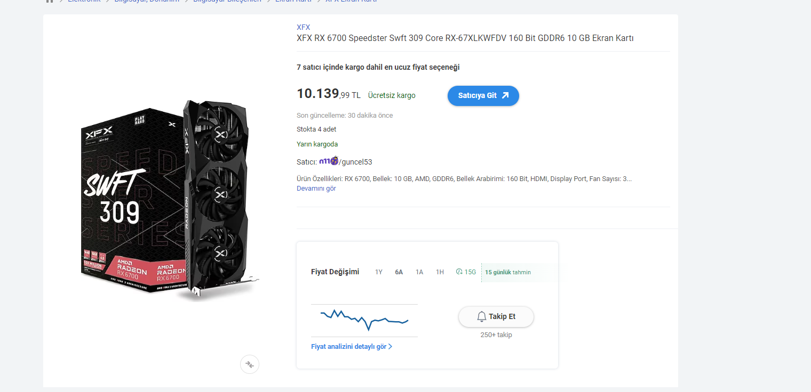The image size is (811, 392).
Task: Click the Ücretsiz kargo text
Action: [392, 96]
